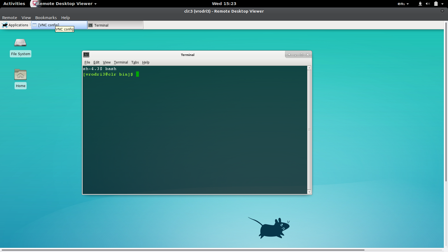Open the Terminal window's Help menu
This screenshot has height=252, width=448.
click(146, 62)
